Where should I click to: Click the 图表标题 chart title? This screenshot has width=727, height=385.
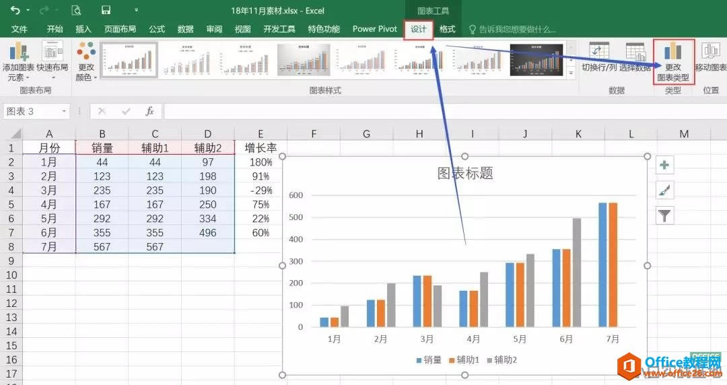(x=465, y=174)
